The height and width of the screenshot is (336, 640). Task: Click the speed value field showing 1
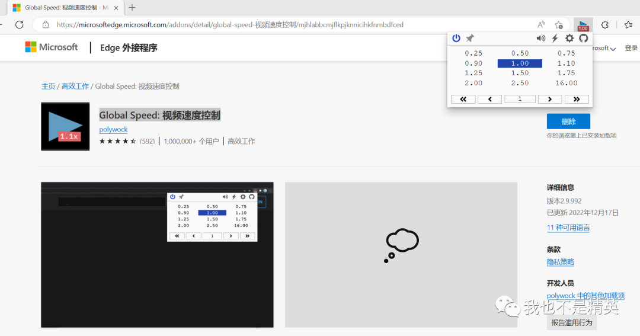coord(520,99)
